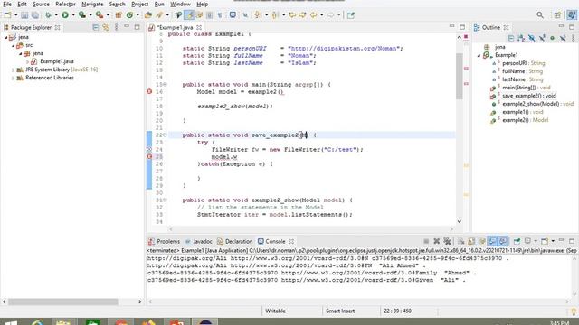The width and height of the screenshot is (579, 325).
Task: Toggle Scroll Lock in the Console toolbar
Action: tap(471, 241)
